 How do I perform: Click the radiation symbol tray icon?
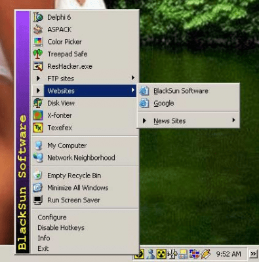(161, 254)
